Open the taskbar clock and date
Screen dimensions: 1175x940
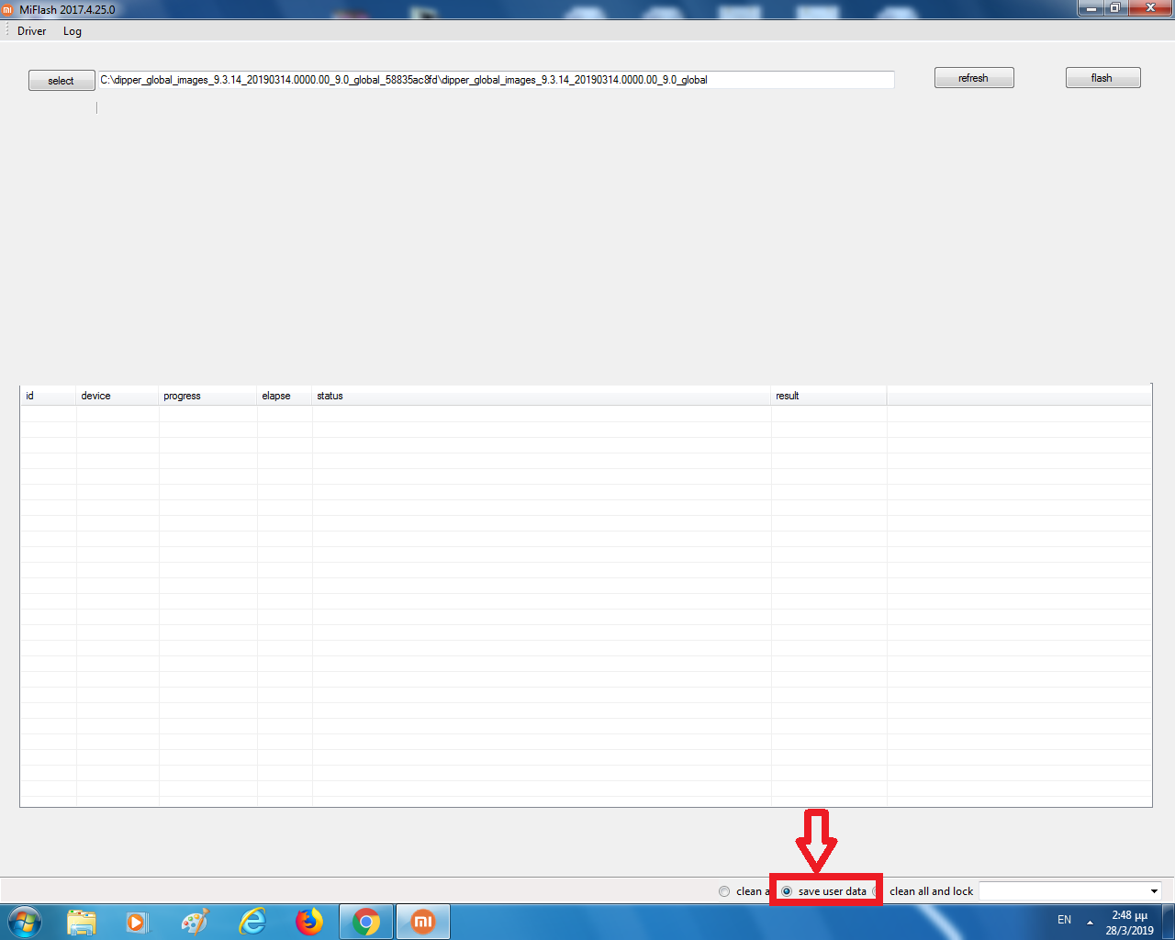point(1129,923)
